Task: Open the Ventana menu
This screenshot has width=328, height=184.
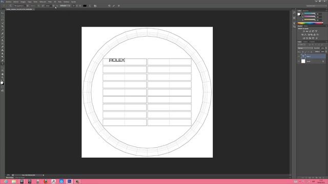Action: tap(66, 2)
